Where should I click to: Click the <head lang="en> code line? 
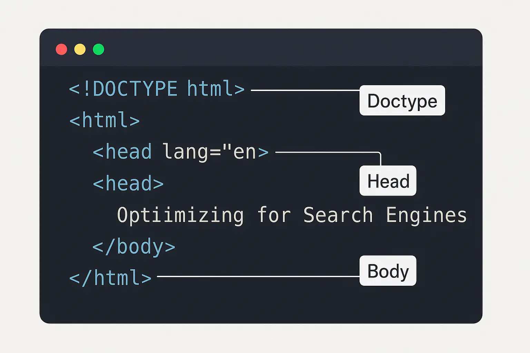pos(181,152)
